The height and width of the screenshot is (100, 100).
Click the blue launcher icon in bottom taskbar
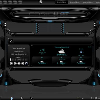(x=12, y=98)
